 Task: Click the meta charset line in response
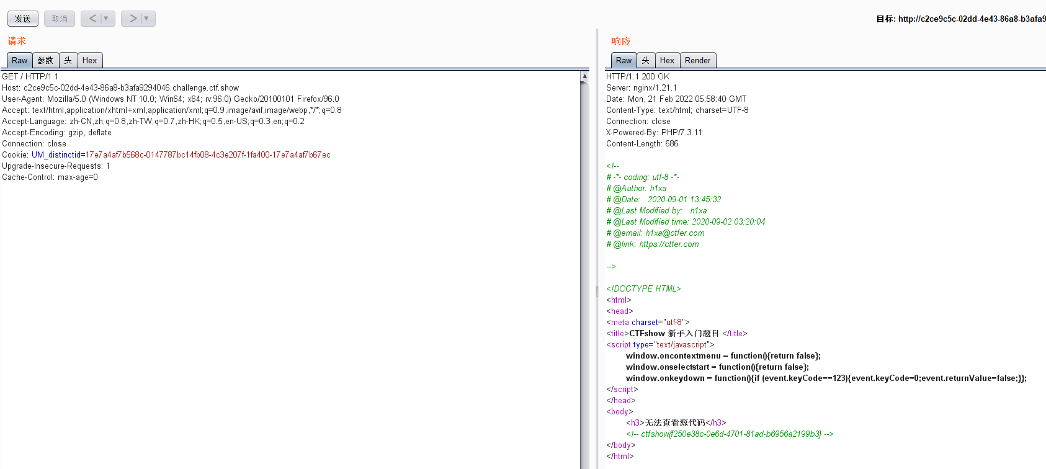[648, 322]
